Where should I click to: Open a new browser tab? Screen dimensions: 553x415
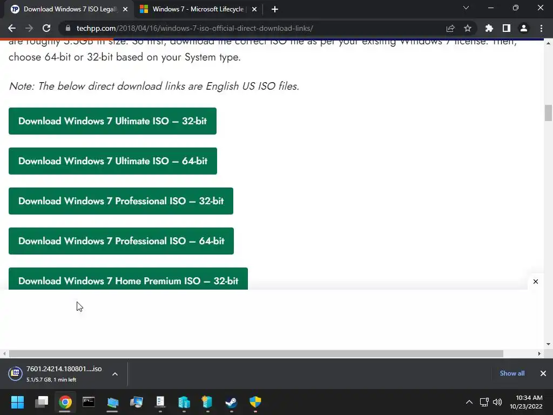[275, 9]
